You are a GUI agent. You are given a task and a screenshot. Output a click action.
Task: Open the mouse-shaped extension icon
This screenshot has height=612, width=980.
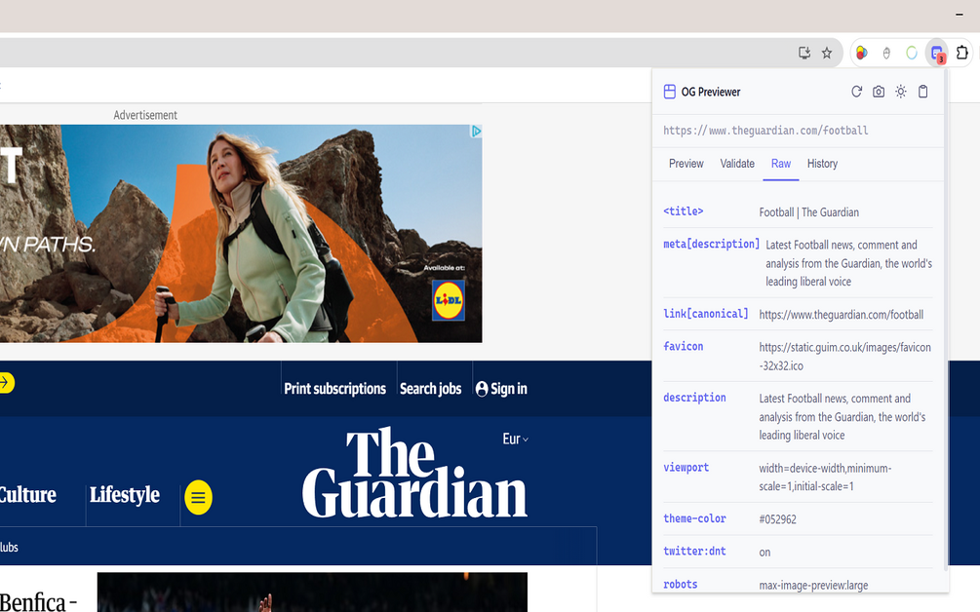886,53
